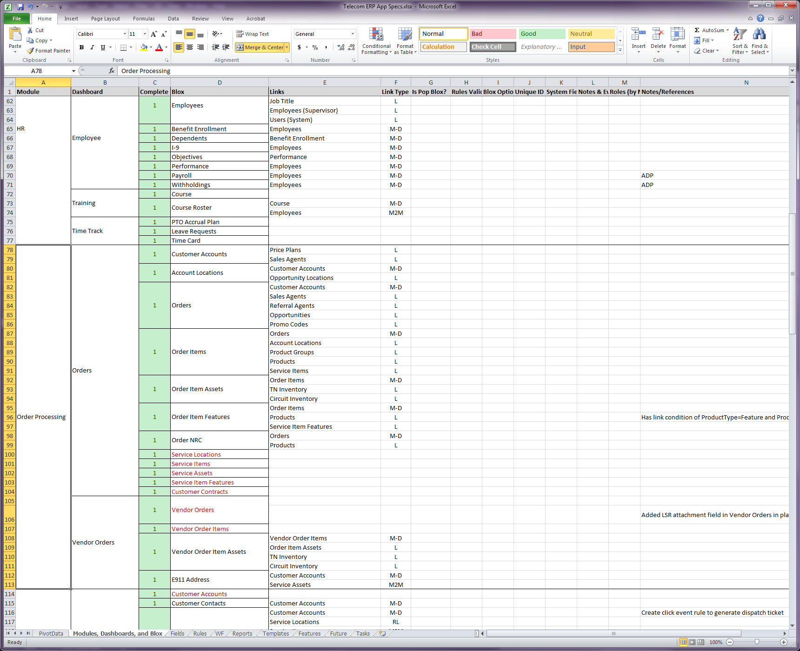Viewport: 800px width, 651px height.
Task: Switch to the Page Layout tab
Action: [106, 19]
